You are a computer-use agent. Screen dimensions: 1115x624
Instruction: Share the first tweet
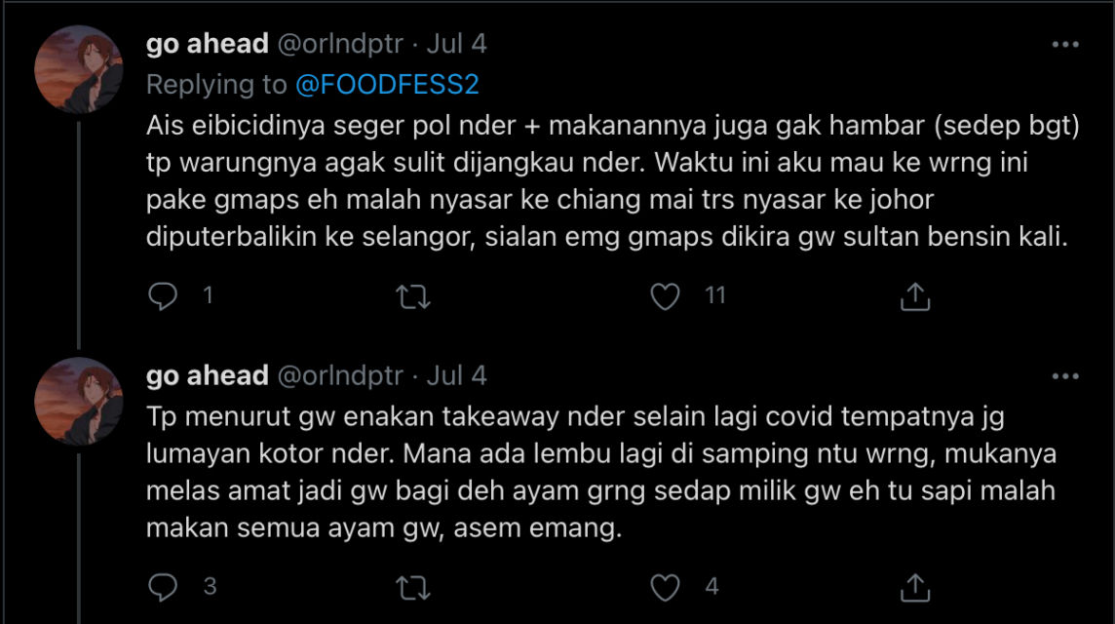914,296
